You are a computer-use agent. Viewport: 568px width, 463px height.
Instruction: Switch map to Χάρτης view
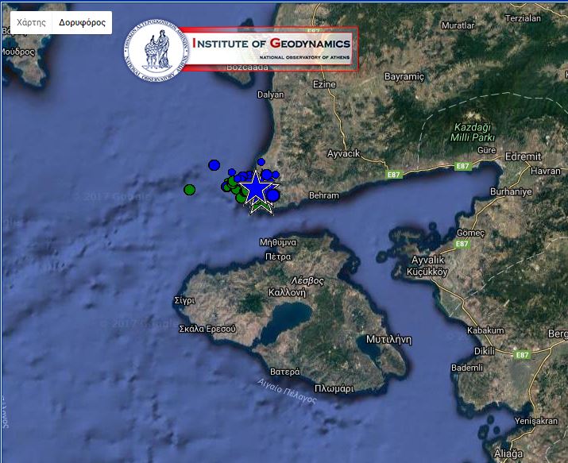pos(31,22)
